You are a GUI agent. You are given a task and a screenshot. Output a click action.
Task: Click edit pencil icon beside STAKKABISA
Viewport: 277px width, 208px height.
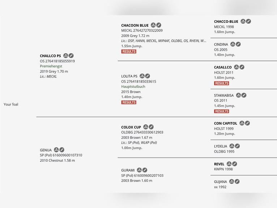click(x=244, y=95)
